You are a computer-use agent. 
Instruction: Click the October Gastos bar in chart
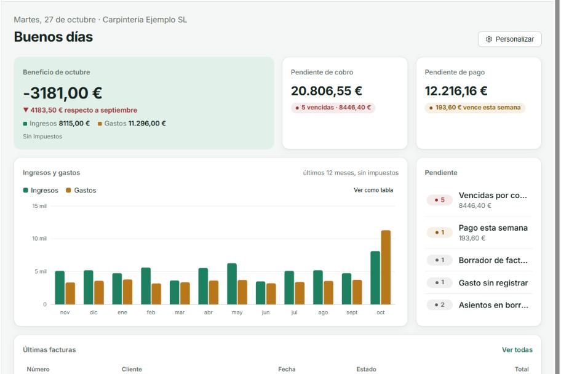click(x=386, y=268)
